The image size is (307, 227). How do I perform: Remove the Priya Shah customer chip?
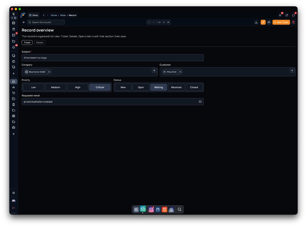tap(180, 72)
